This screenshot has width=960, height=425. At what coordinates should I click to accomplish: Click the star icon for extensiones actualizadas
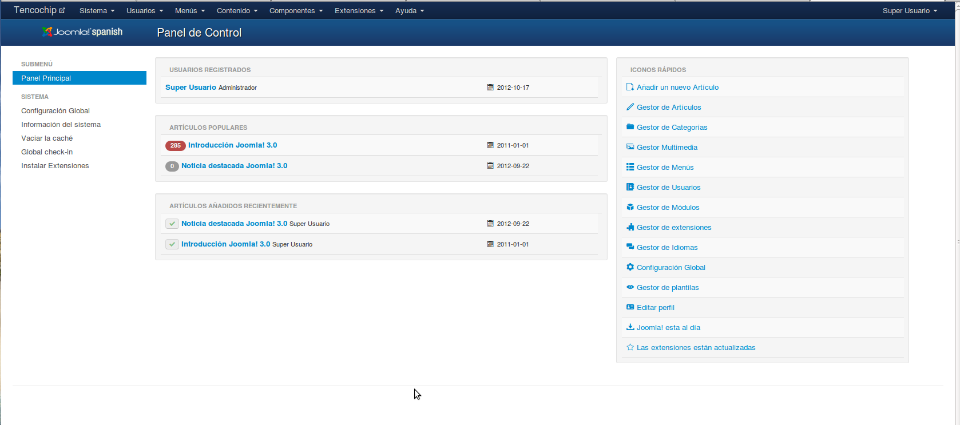click(x=630, y=347)
